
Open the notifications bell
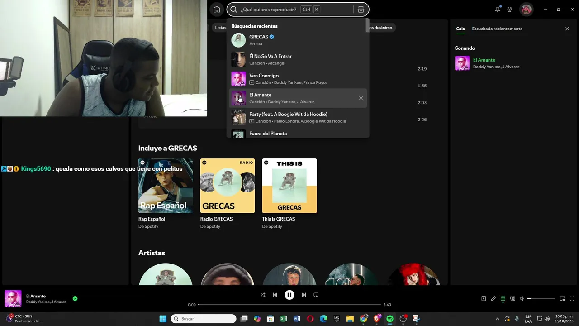pyautogui.click(x=498, y=9)
